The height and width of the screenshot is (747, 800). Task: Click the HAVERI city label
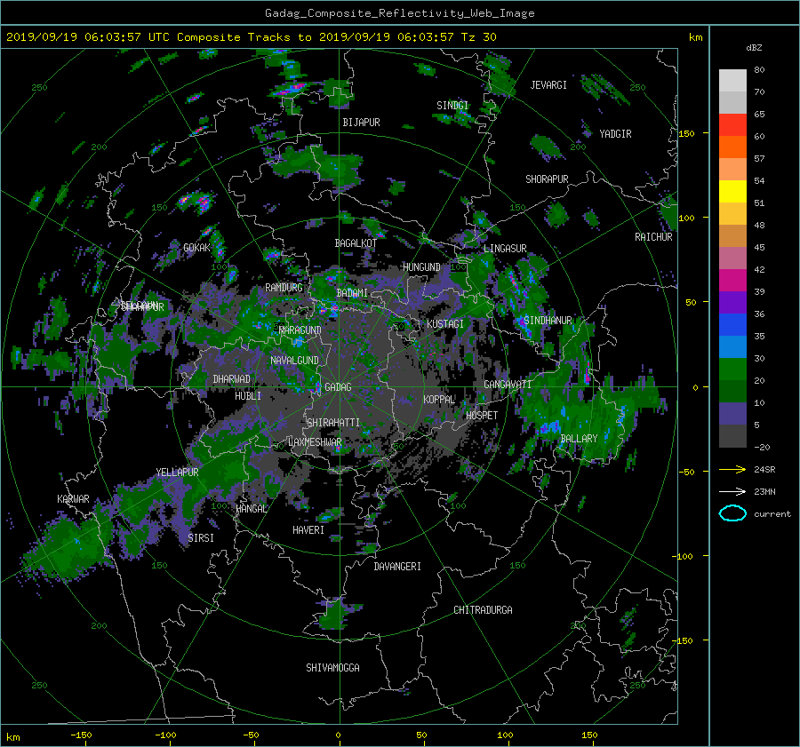pyautogui.click(x=308, y=530)
